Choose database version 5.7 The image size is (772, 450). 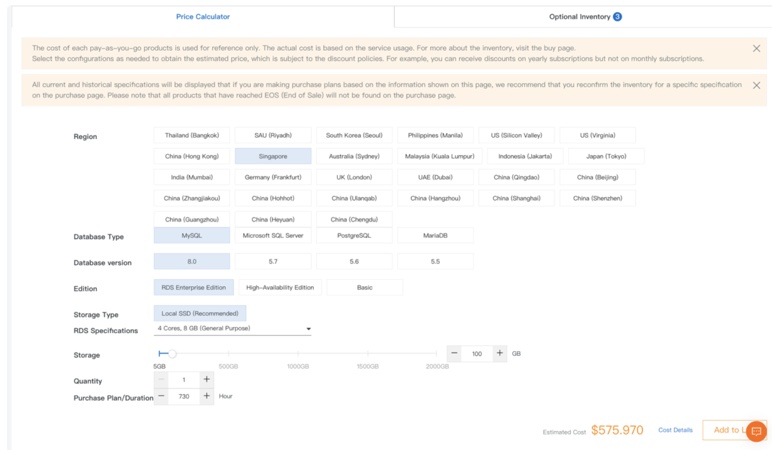[x=273, y=261]
